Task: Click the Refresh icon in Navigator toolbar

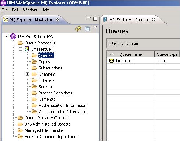Action: pos(78,29)
